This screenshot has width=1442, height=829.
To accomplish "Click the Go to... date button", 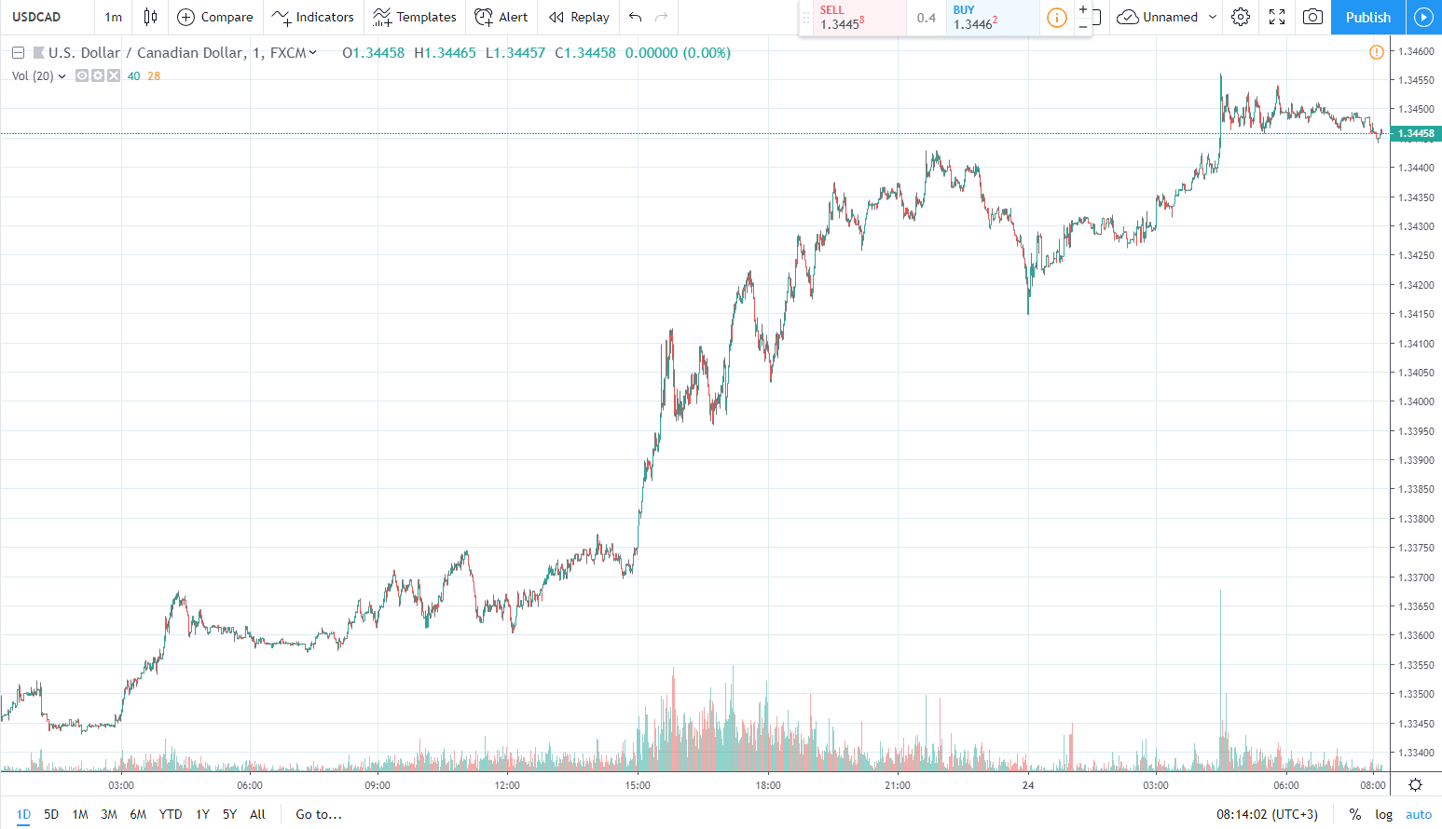I will pos(319,814).
